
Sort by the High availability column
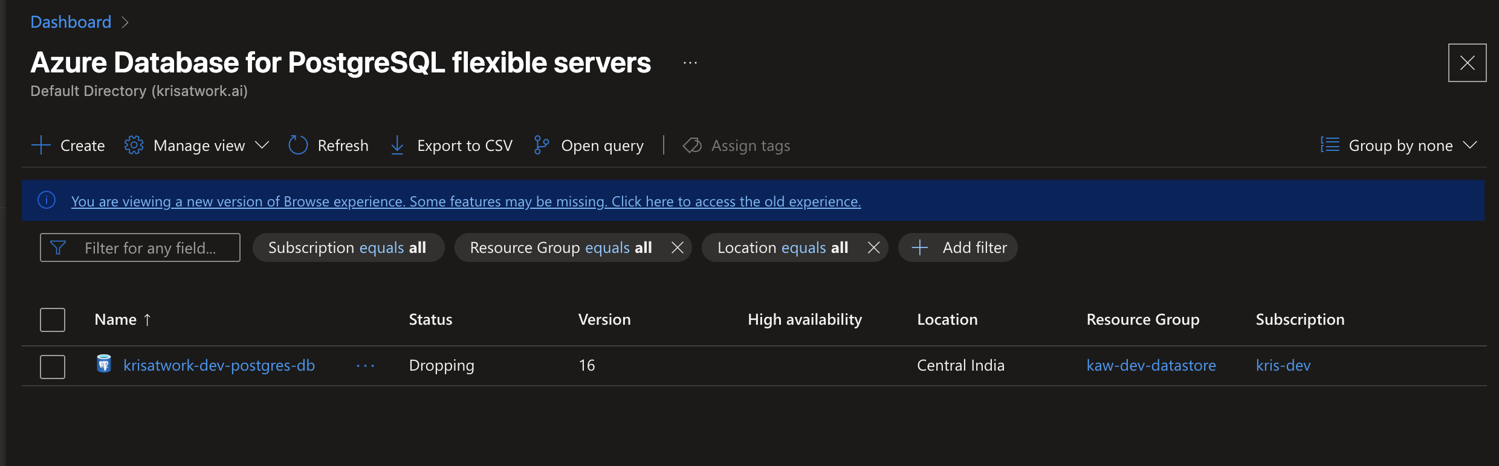(805, 319)
